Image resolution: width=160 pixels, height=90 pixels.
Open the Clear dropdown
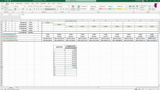143,10
